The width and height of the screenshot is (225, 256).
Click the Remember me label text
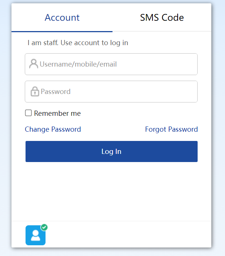click(57, 114)
